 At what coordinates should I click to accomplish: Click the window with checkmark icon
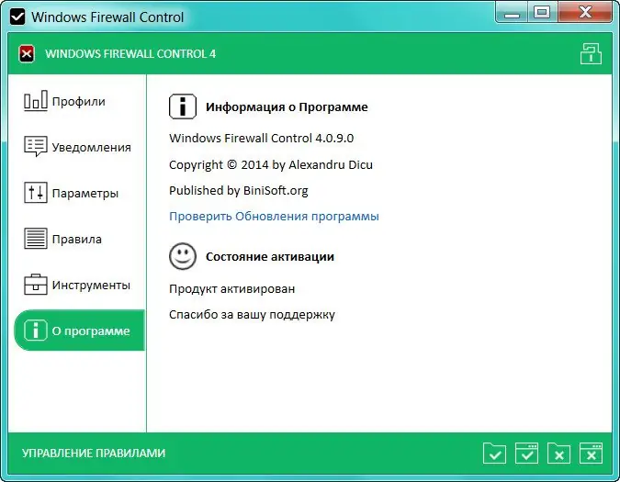[526, 454]
